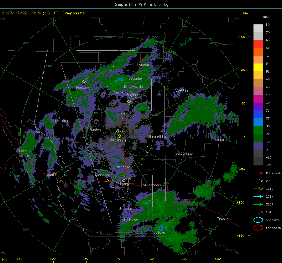The width and height of the screenshot is (282, 263).
Task: Click the magenta 18TS arrow in the legend
Action: [258, 212]
